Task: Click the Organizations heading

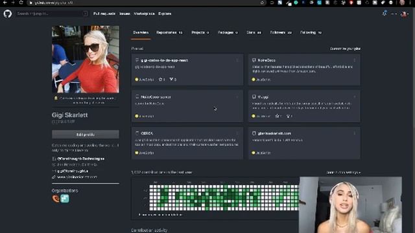Action: 65,190
